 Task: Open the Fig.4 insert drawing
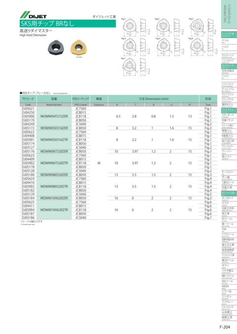click(136, 47)
